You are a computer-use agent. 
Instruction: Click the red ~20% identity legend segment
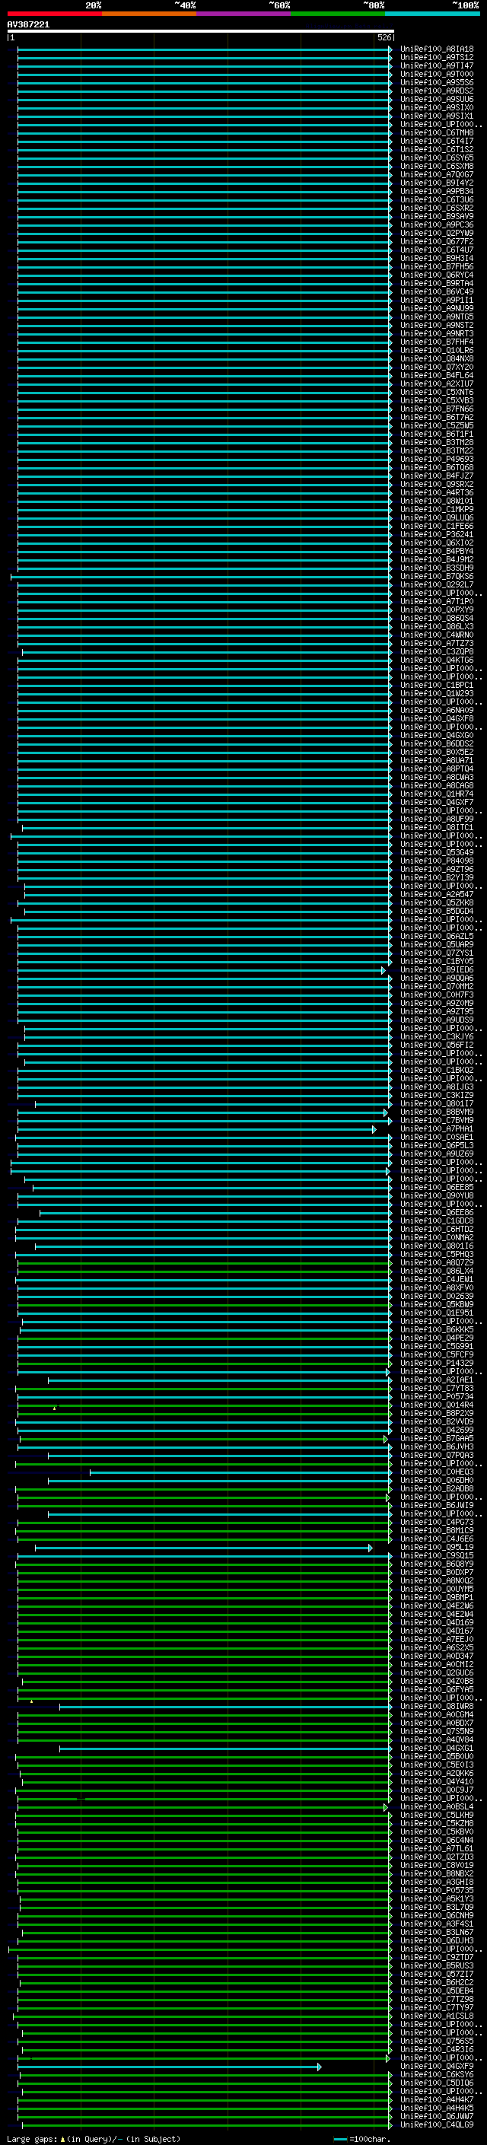pyautogui.click(x=54, y=14)
